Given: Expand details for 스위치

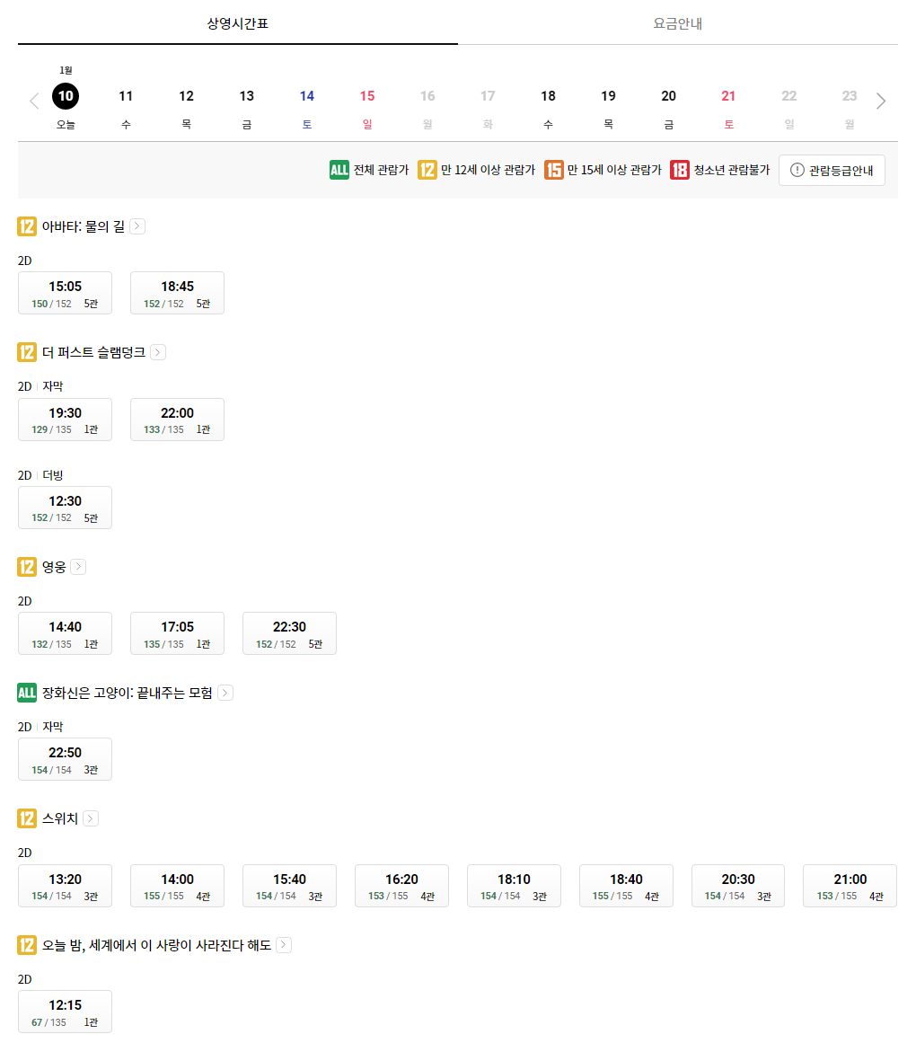Looking at the screenshot, I should coord(91,818).
